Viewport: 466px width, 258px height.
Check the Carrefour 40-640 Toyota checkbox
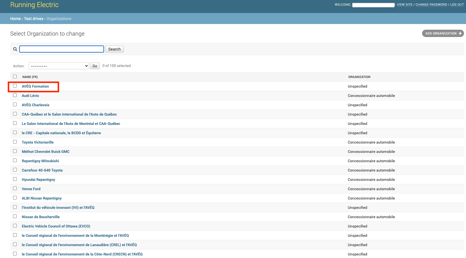coord(15,170)
